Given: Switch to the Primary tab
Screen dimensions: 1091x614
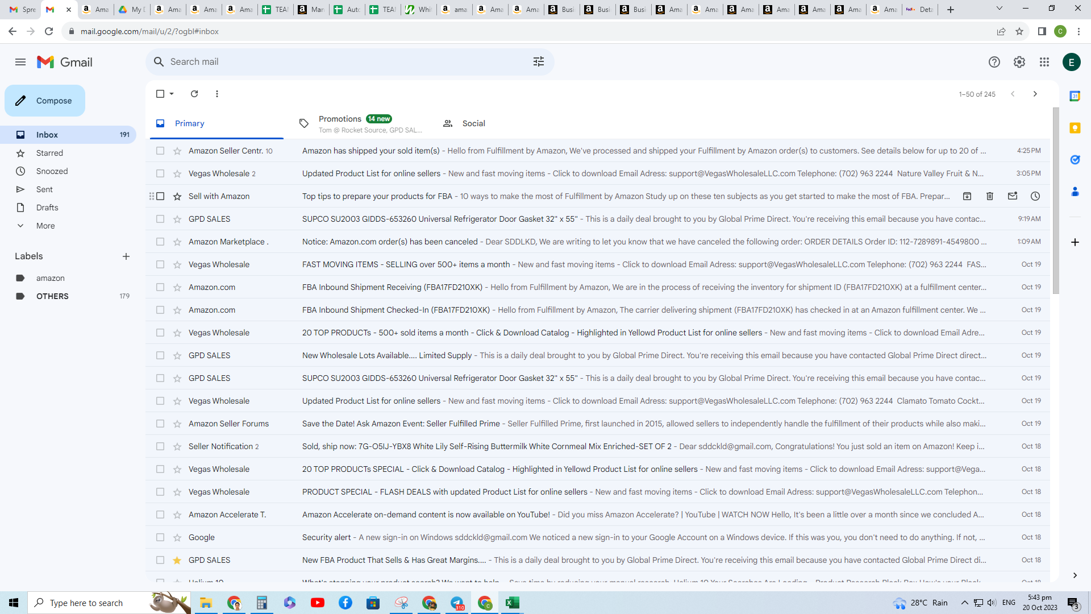Looking at the screenshot, I should click(216, 123).
